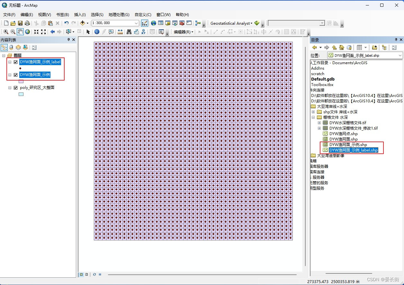Click the Connect To Folder icon in catalog
404x285 pixels.
coord(374,47)
